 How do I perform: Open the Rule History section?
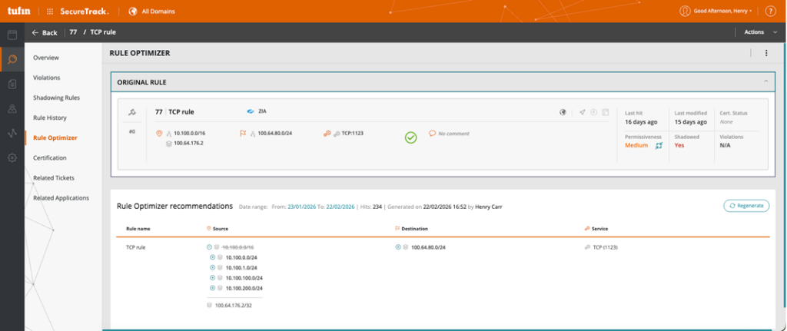[50, 118]
